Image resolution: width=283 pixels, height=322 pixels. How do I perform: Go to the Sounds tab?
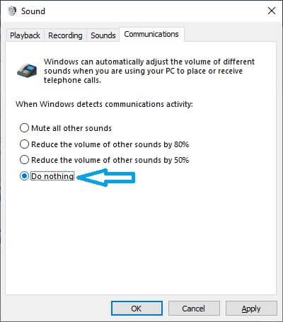tap(103, 35)
